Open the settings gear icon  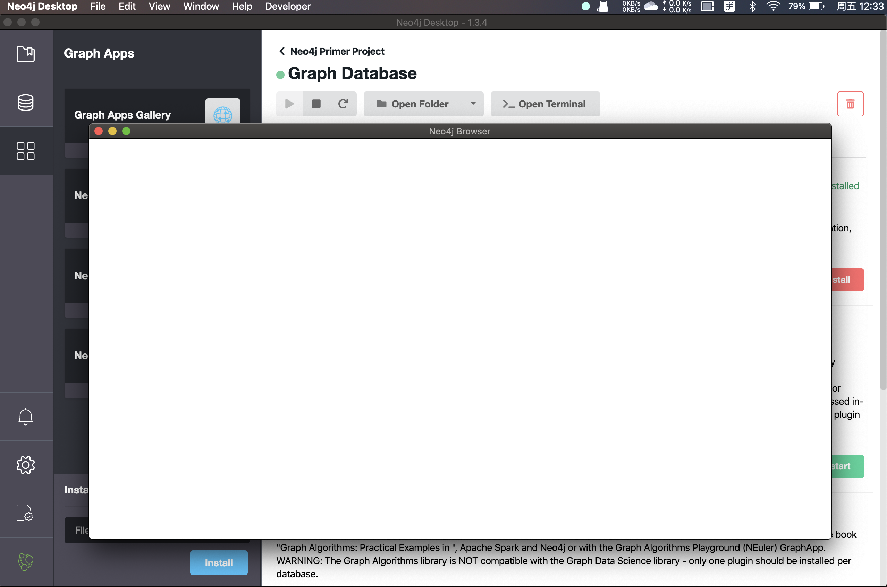25,465
